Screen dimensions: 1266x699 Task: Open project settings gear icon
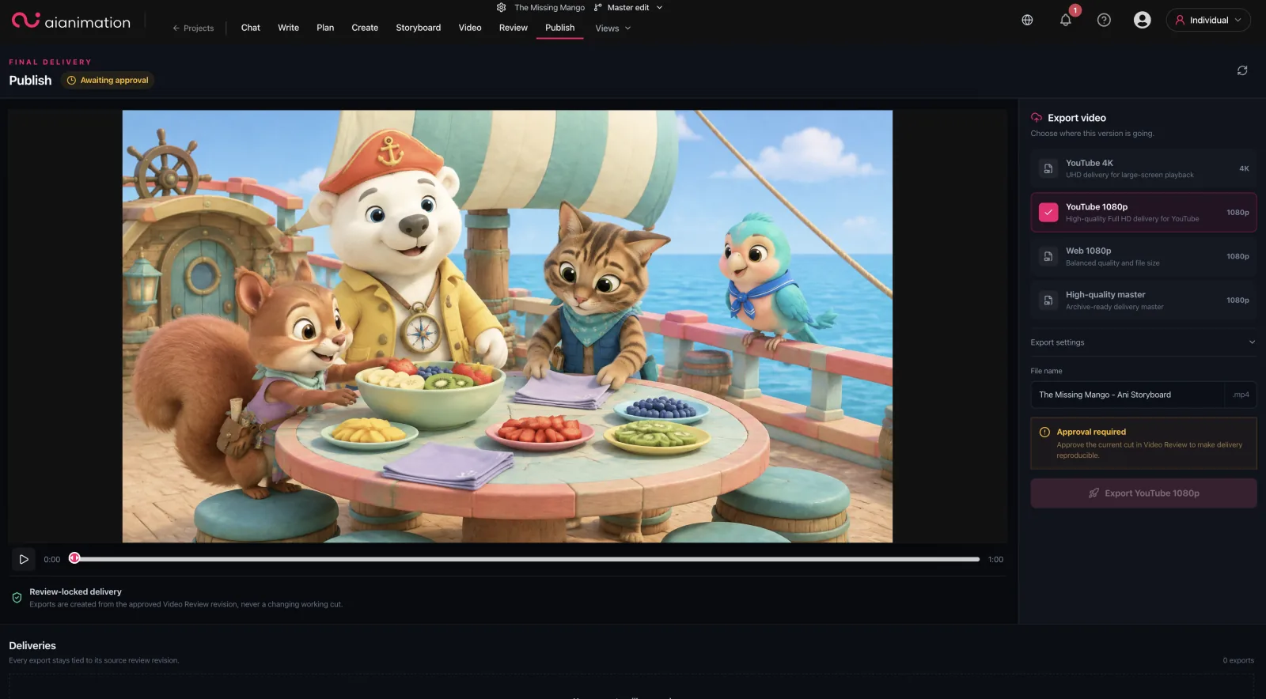pyautogui.click(x=501, y=8)
